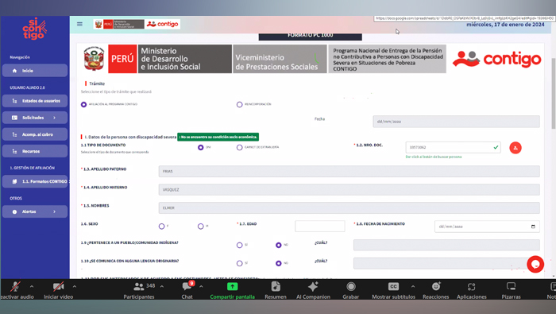Screen dimensions: 556x314
Task: Click the red search person button
Action: pos(515,148)
